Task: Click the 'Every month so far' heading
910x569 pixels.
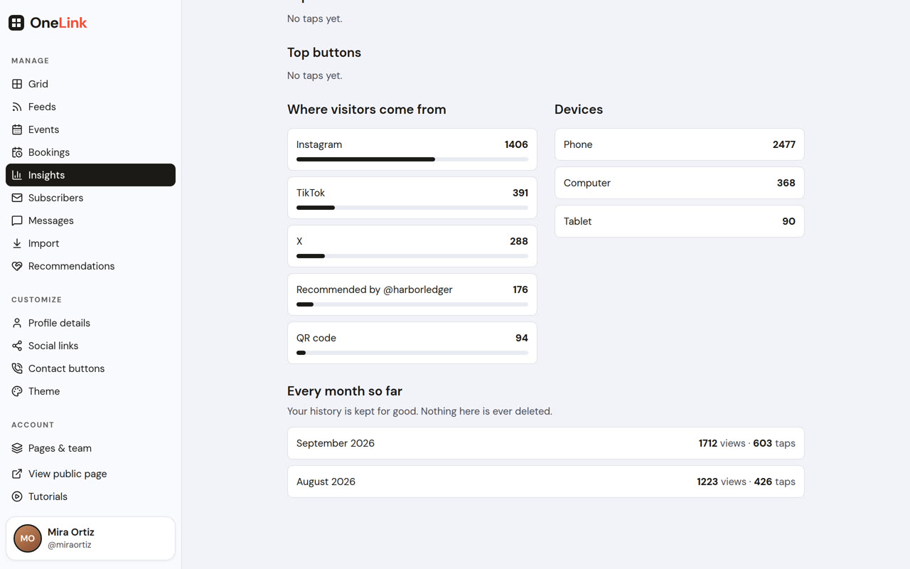Action: (345, 391)
